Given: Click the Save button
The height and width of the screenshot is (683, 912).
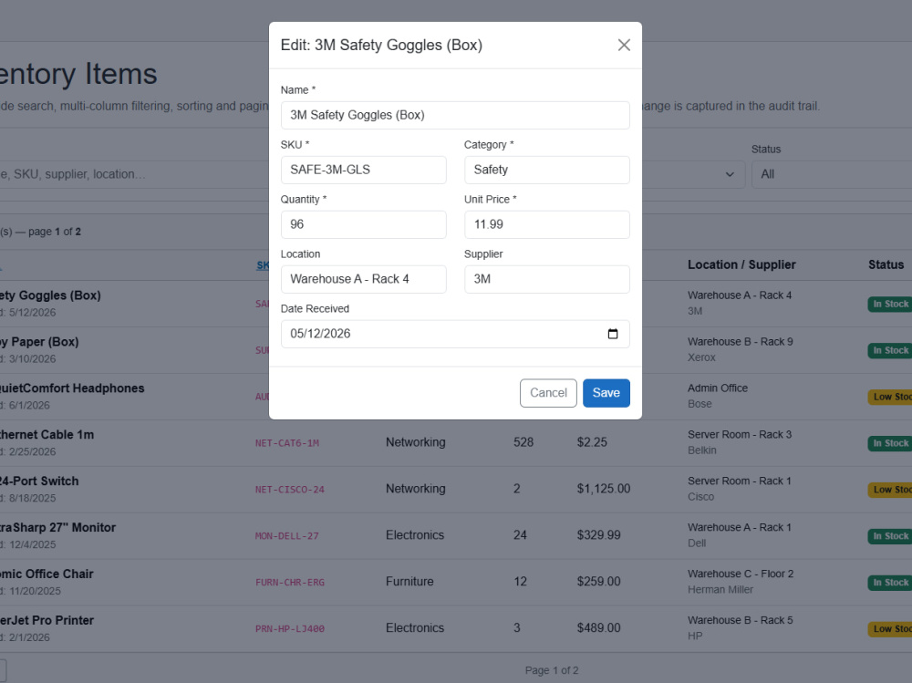Looking at the screenshot, I should coord(606,393).
